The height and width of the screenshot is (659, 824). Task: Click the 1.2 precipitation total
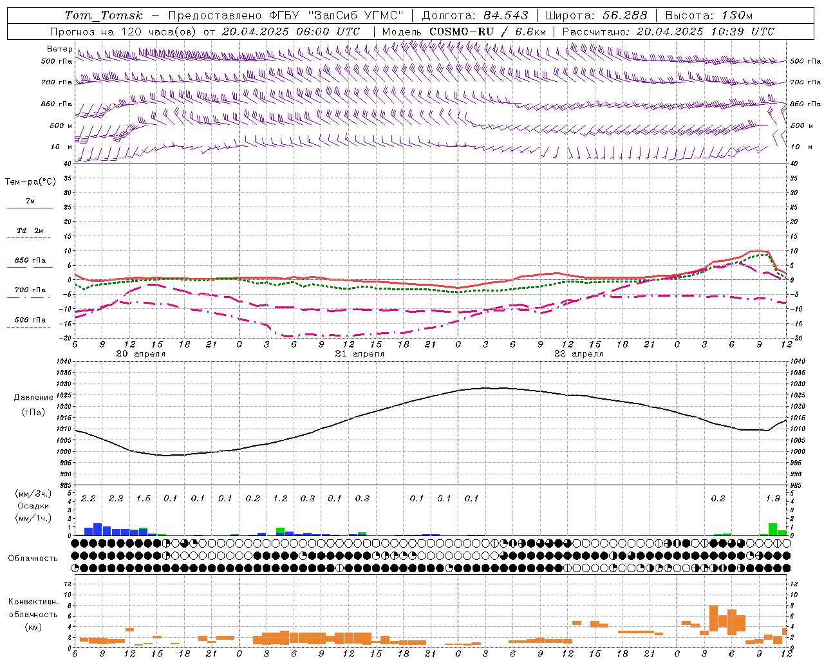click(x=280, y=498)
